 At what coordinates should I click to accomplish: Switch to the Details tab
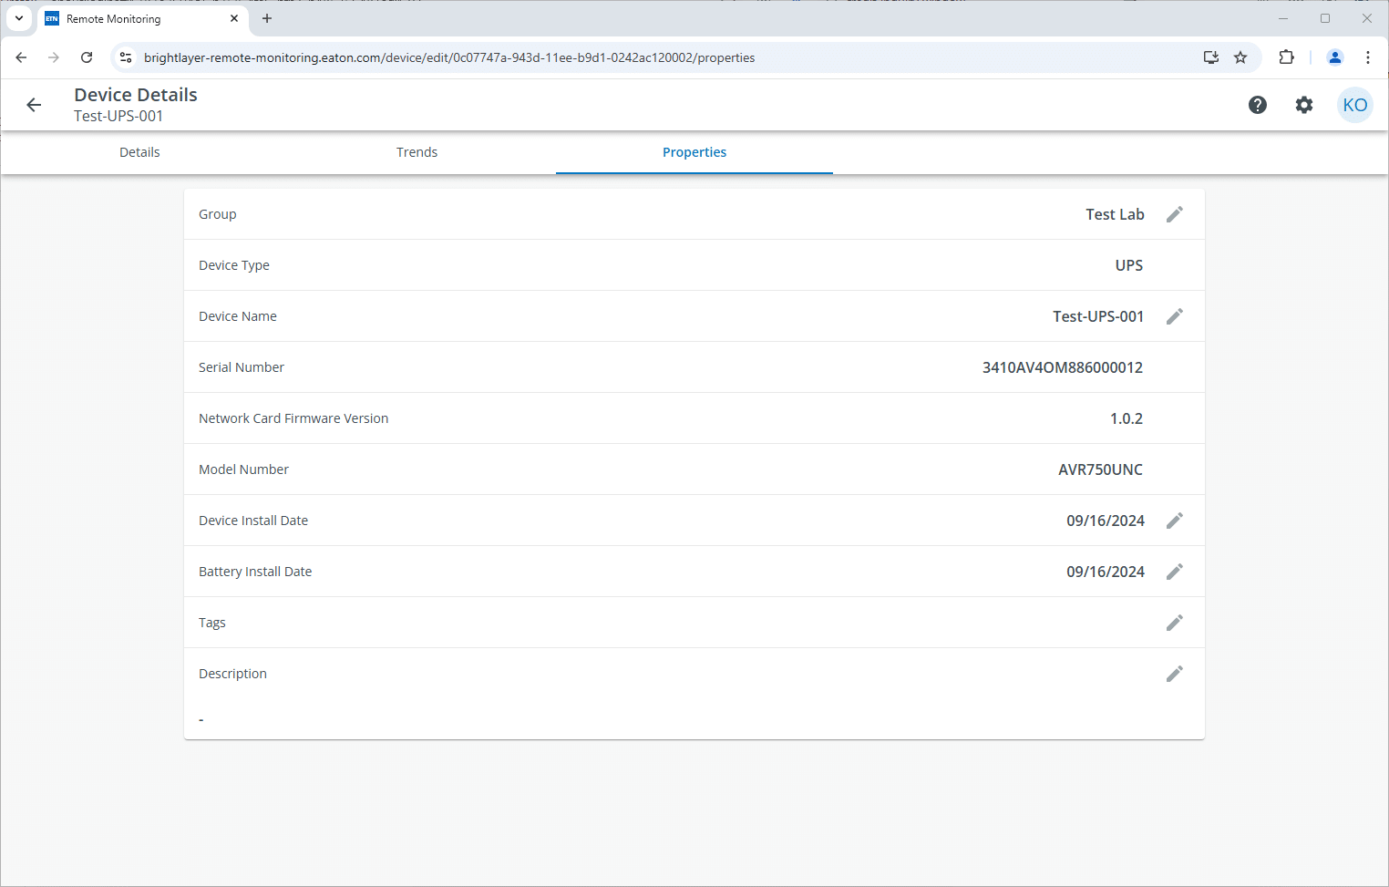[139, 152]
